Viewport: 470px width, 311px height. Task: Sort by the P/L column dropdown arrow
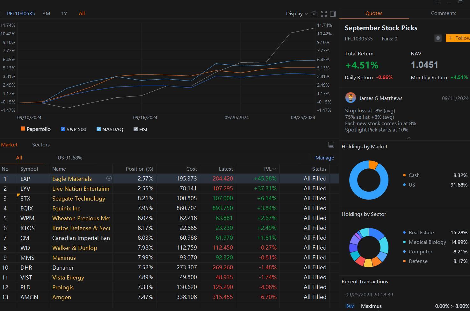pos(275,169)
